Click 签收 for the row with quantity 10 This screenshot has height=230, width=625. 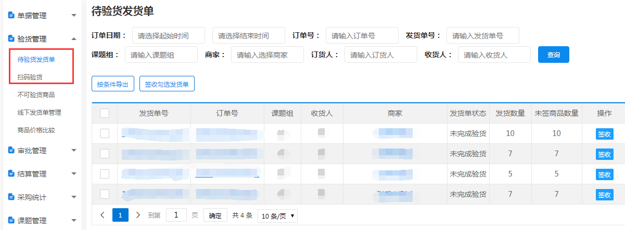(604, 134)
